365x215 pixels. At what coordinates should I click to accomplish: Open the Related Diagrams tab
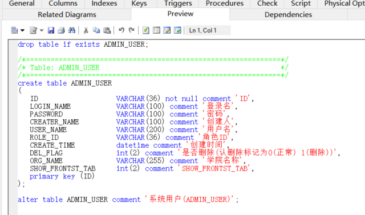67,14
